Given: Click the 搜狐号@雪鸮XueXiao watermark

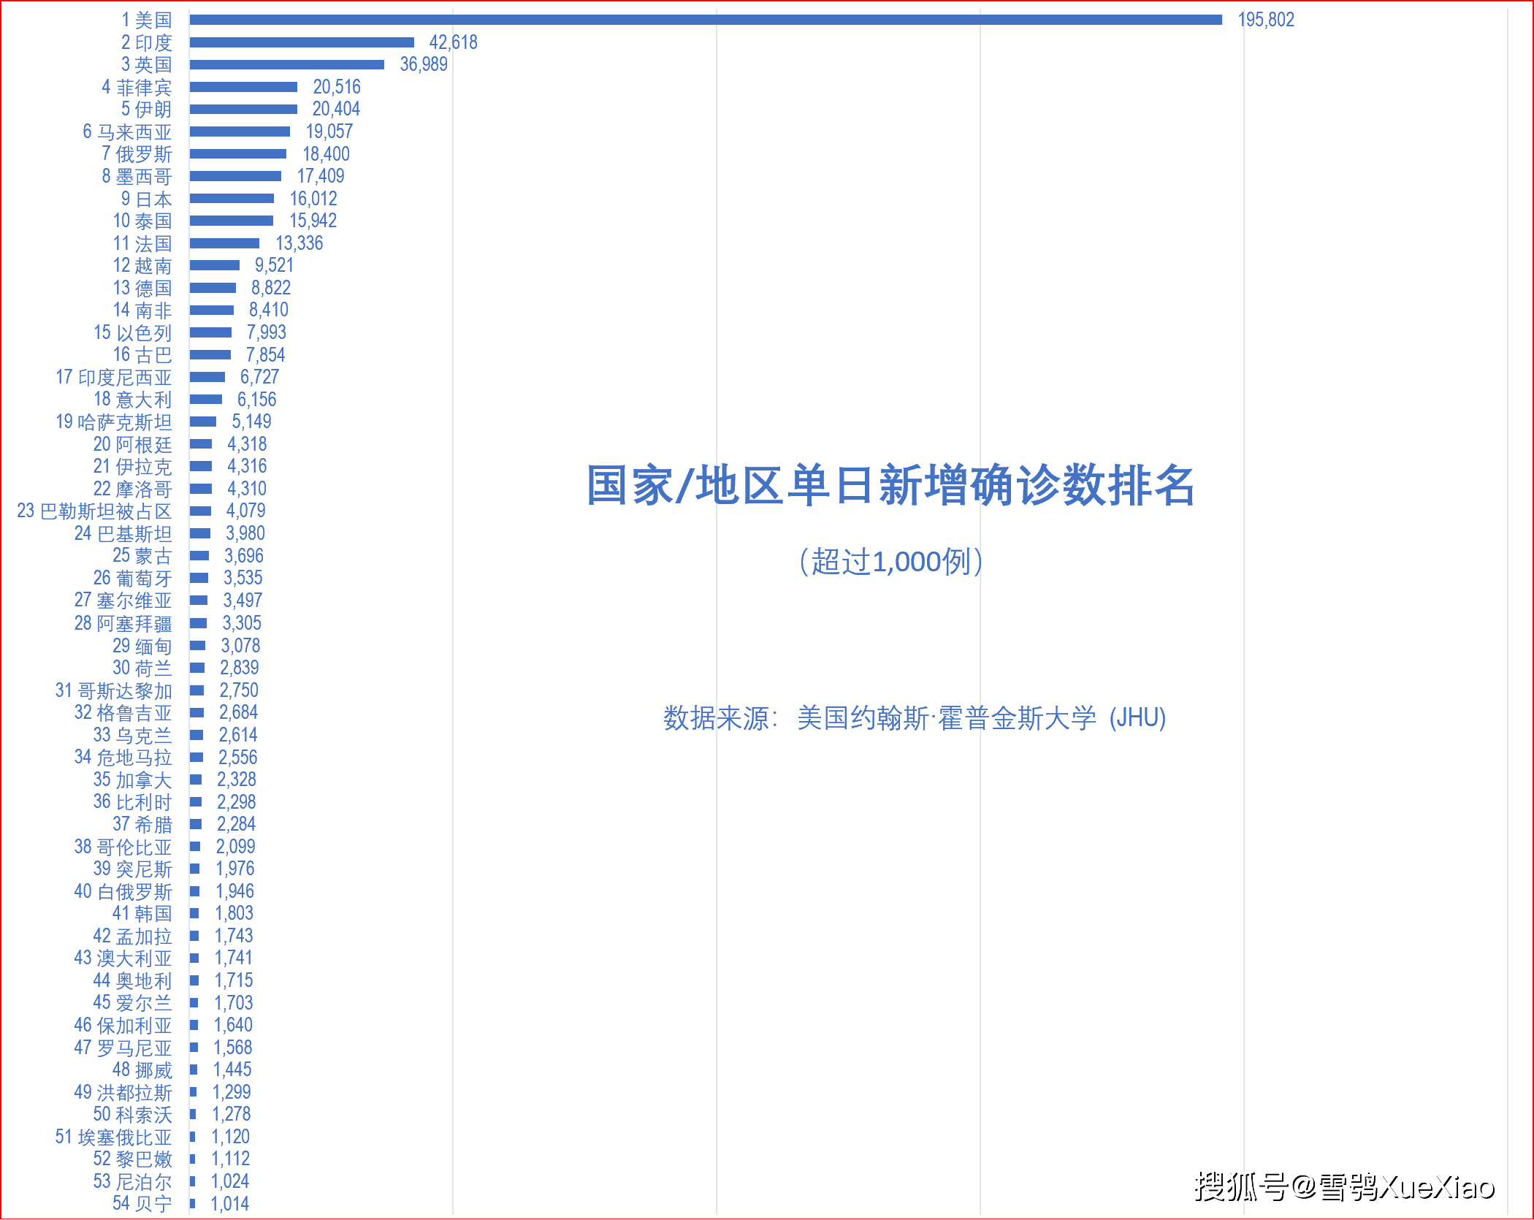Looking at the screenshot, I should [1344, 1186].
